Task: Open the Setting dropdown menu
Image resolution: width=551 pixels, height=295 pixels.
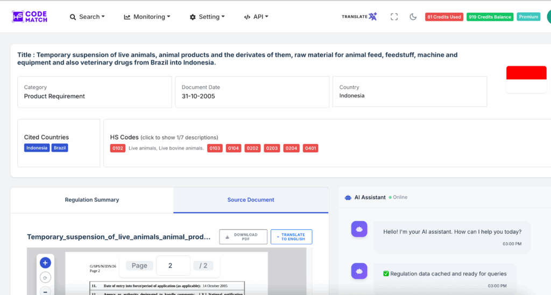Action: coord(207,17)
